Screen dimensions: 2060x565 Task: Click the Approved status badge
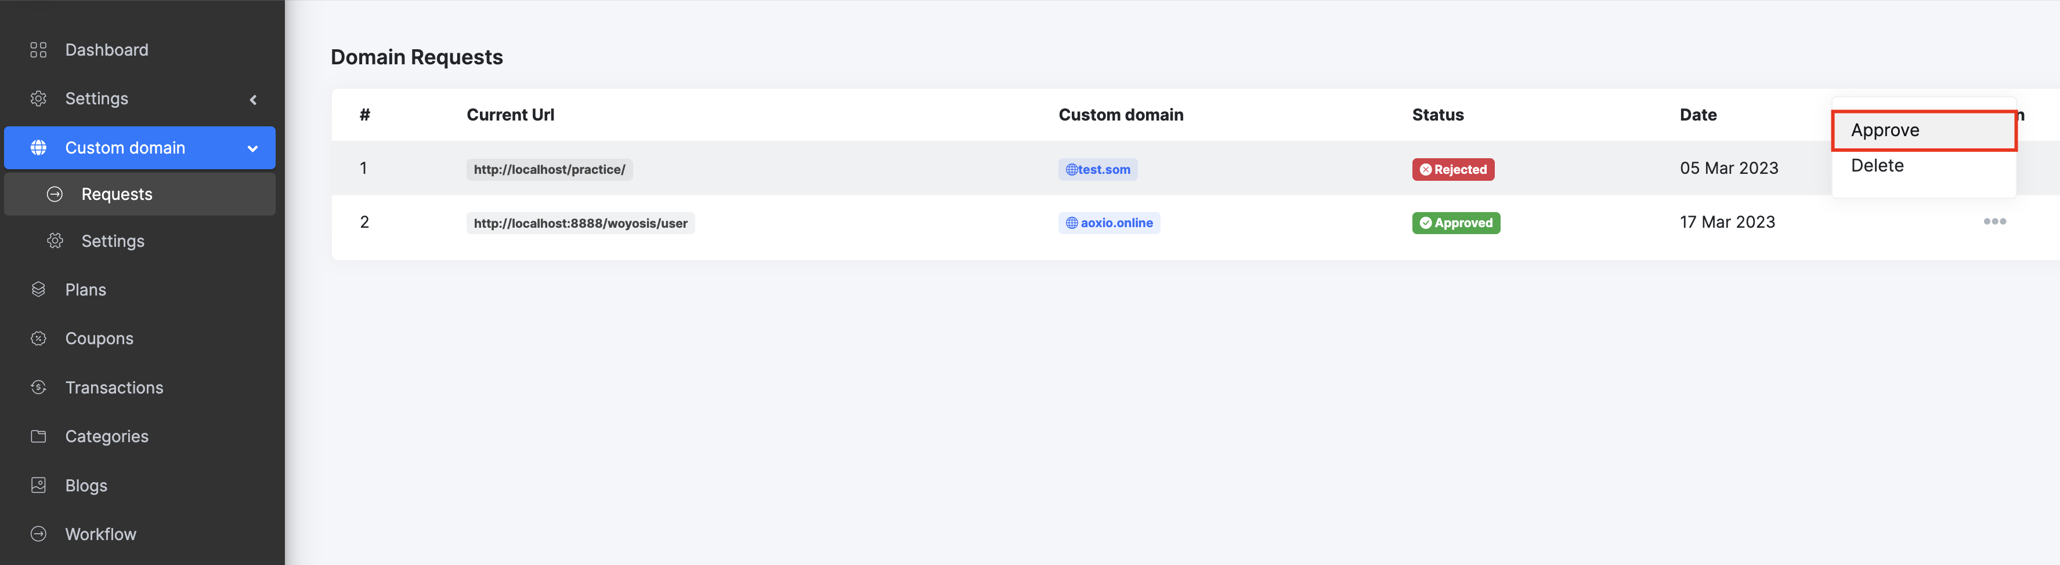tap(1455, 223)
